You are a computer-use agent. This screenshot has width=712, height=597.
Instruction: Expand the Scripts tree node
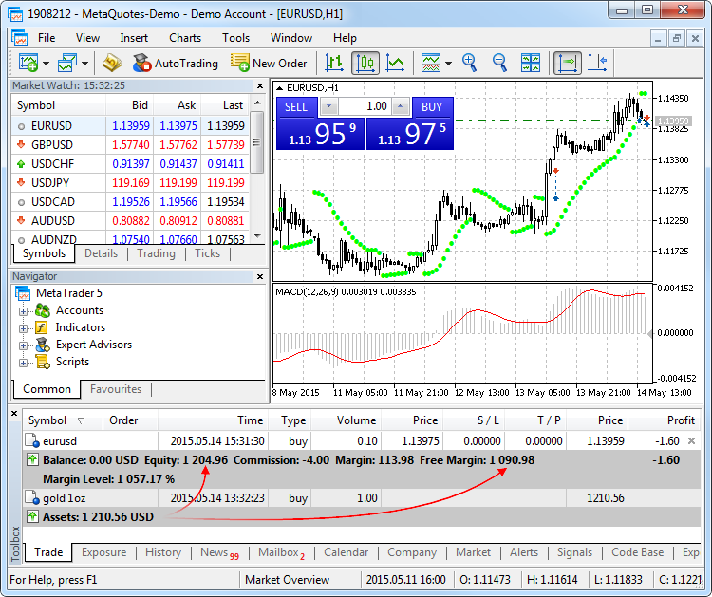[23, 363]
